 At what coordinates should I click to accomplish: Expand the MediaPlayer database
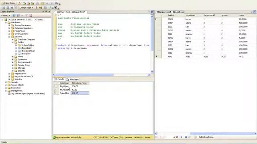9,31
